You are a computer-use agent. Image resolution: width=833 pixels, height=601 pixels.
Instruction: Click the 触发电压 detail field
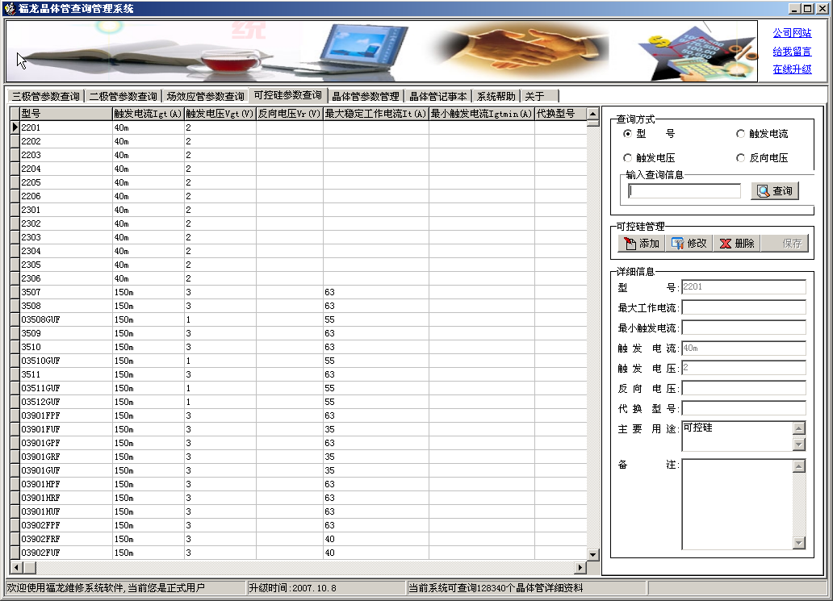point(743,368)
